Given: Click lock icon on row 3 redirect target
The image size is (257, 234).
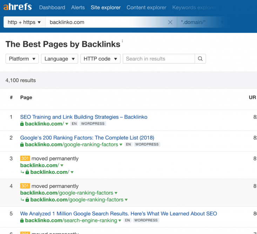Looking at the screenshot, I should (x=27, y=172).
